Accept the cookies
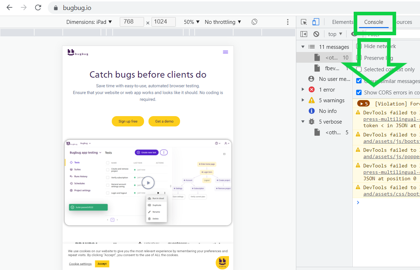 coord(102,264)
